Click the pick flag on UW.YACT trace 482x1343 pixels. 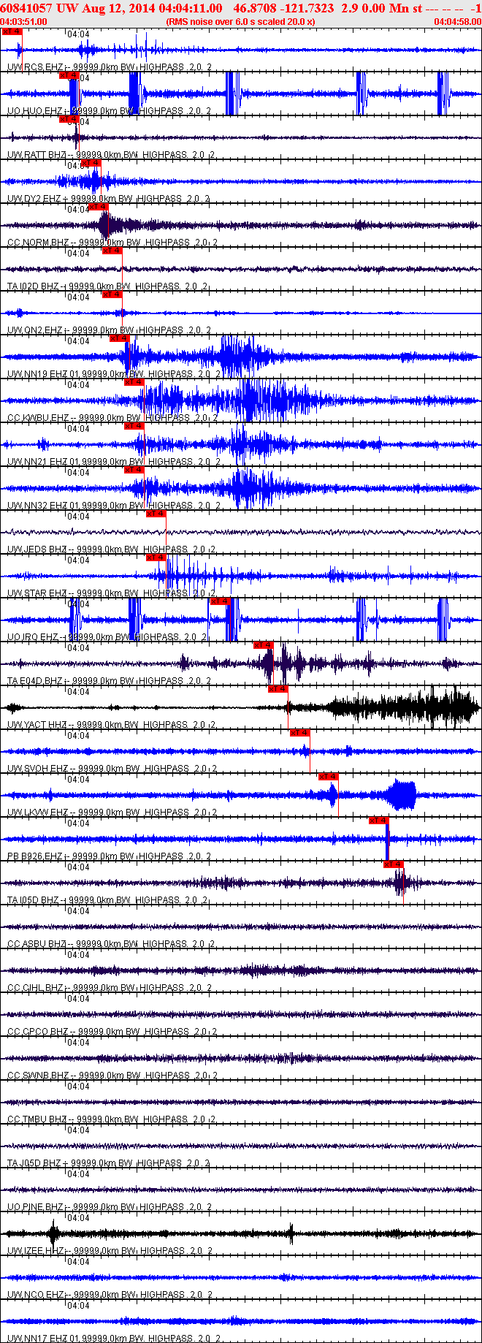pos(278,689)
